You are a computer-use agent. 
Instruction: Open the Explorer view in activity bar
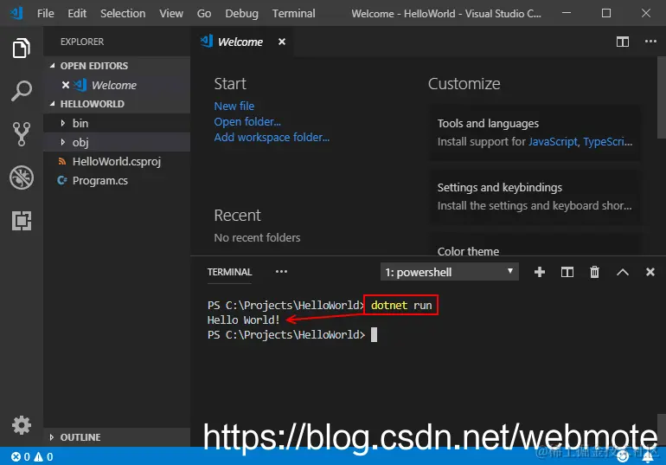pos(22,48)
